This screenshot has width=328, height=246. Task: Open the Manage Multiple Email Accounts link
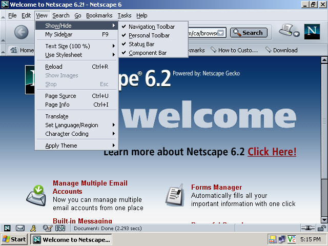[90, 187]
